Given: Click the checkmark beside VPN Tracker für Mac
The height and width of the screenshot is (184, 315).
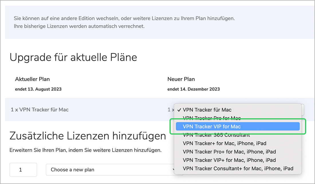Looking at the screenshot, I should (179, 110).
